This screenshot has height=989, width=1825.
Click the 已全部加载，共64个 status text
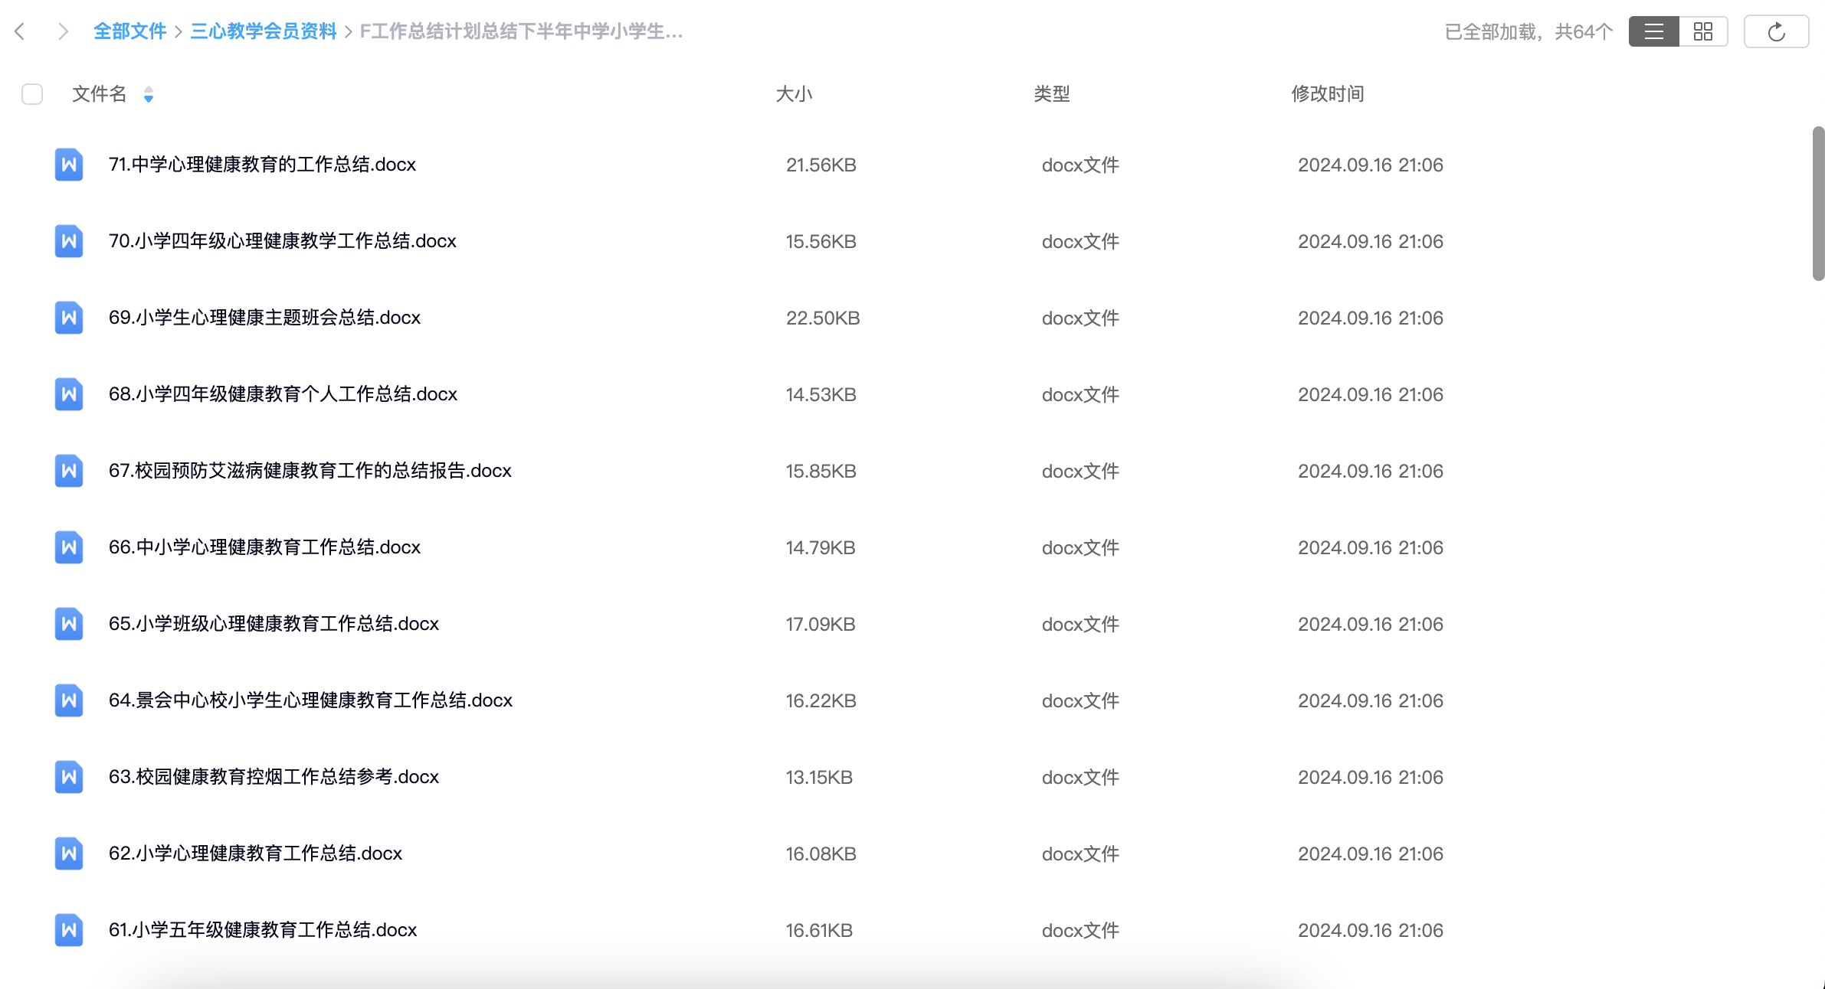(1528, 31)
